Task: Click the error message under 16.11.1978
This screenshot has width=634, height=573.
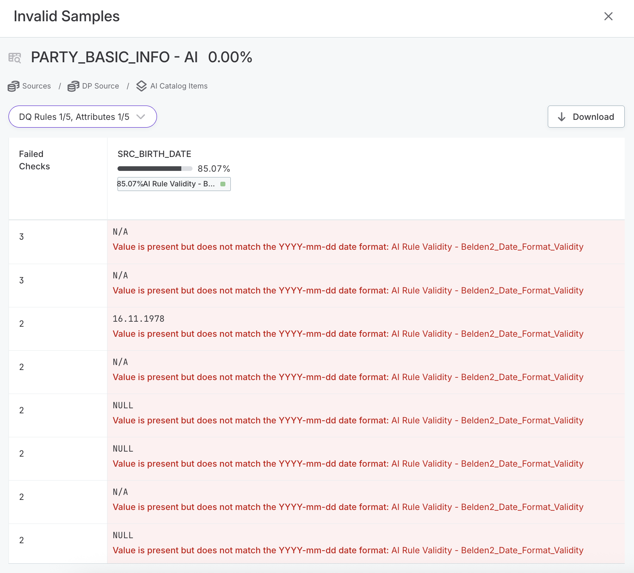Action: [x=348, y=334]
